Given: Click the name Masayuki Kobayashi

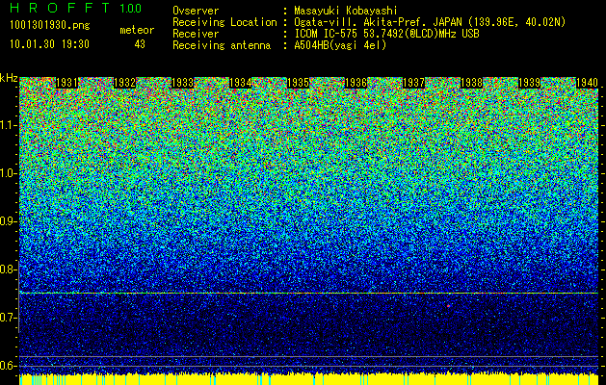Looking at the screenshot, I should [346, 11].
